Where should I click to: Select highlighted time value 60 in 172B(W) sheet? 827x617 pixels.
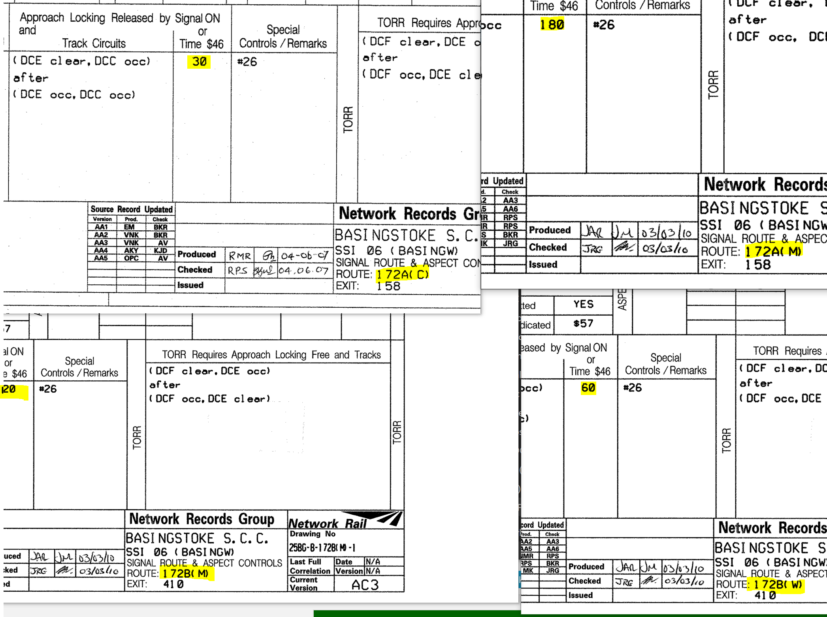pyautogui.click(x=588, y=388)
